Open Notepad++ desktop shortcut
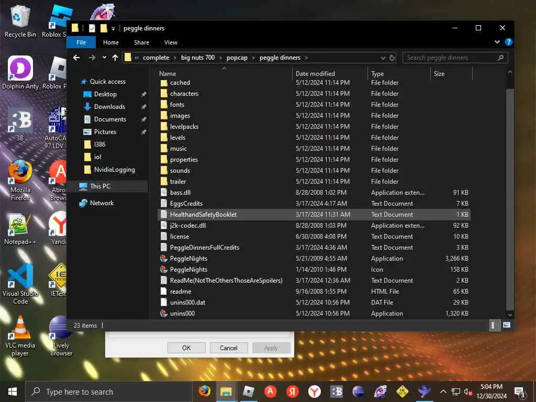536x402 pixels. coord(20,229)
